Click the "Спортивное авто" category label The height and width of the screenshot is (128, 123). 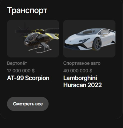point(82,63)
